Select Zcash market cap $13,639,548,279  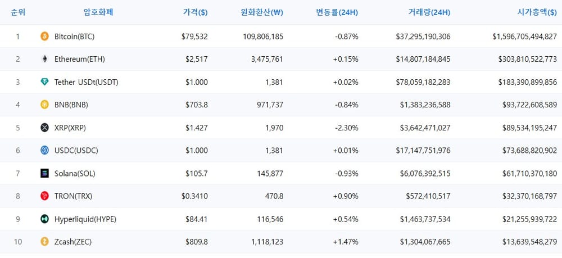tap(530, 242)
